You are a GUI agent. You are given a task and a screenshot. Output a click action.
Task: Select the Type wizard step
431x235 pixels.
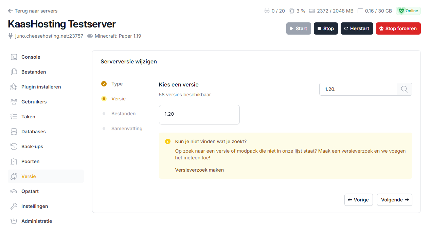pyautogui.click(x=117, y=84)
